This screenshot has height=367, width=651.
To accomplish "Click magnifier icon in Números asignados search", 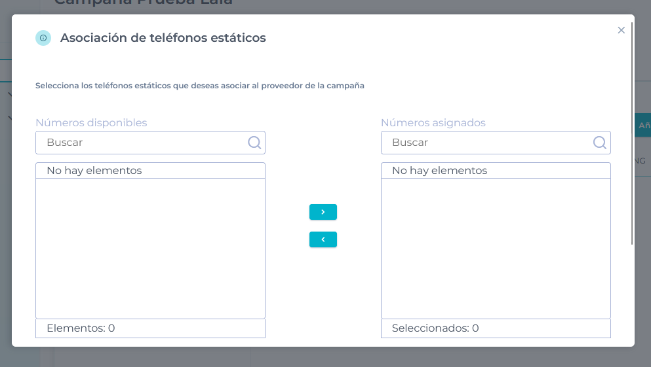I will coord(599,143).
